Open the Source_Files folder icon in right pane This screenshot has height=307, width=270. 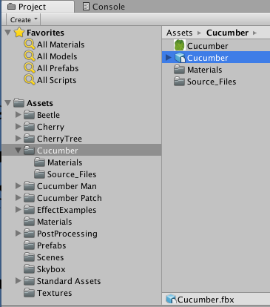pos(179,82)
